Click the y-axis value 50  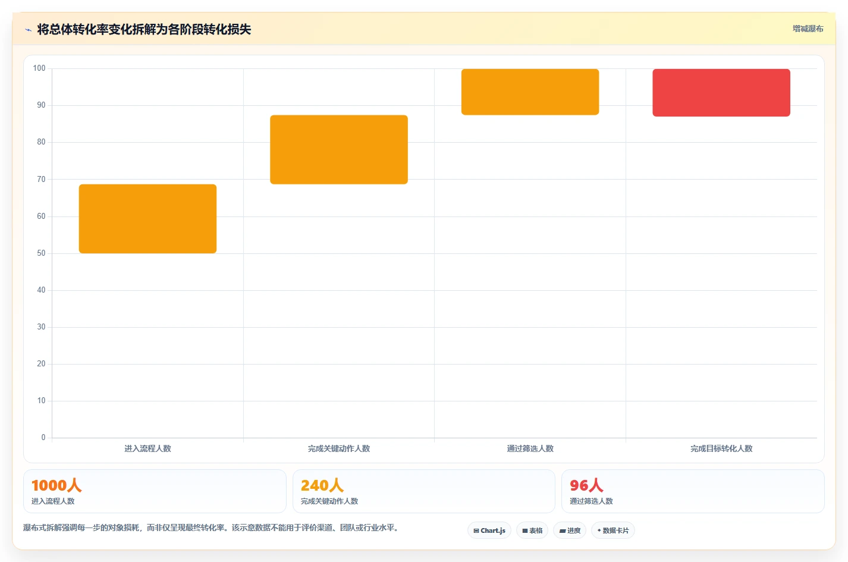41,253
